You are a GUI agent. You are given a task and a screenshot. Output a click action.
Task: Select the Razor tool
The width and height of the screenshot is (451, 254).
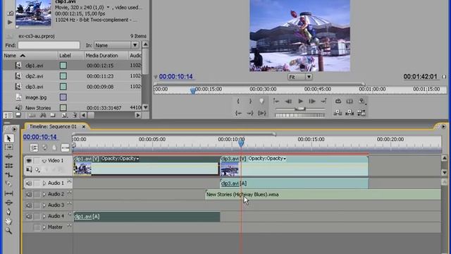(8, 183)
